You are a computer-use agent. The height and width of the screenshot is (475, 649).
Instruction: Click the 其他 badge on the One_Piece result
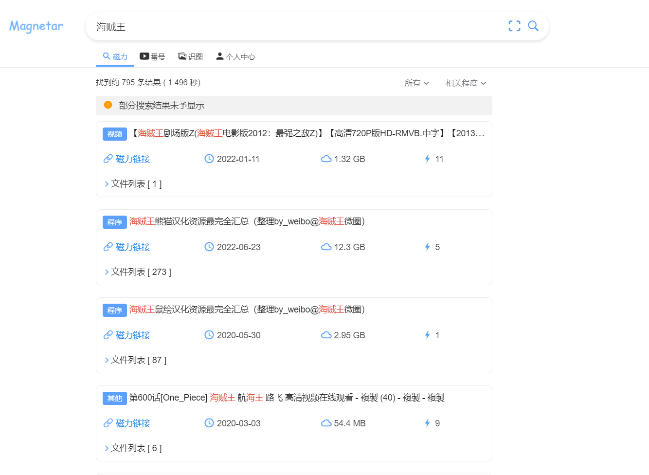114,398
